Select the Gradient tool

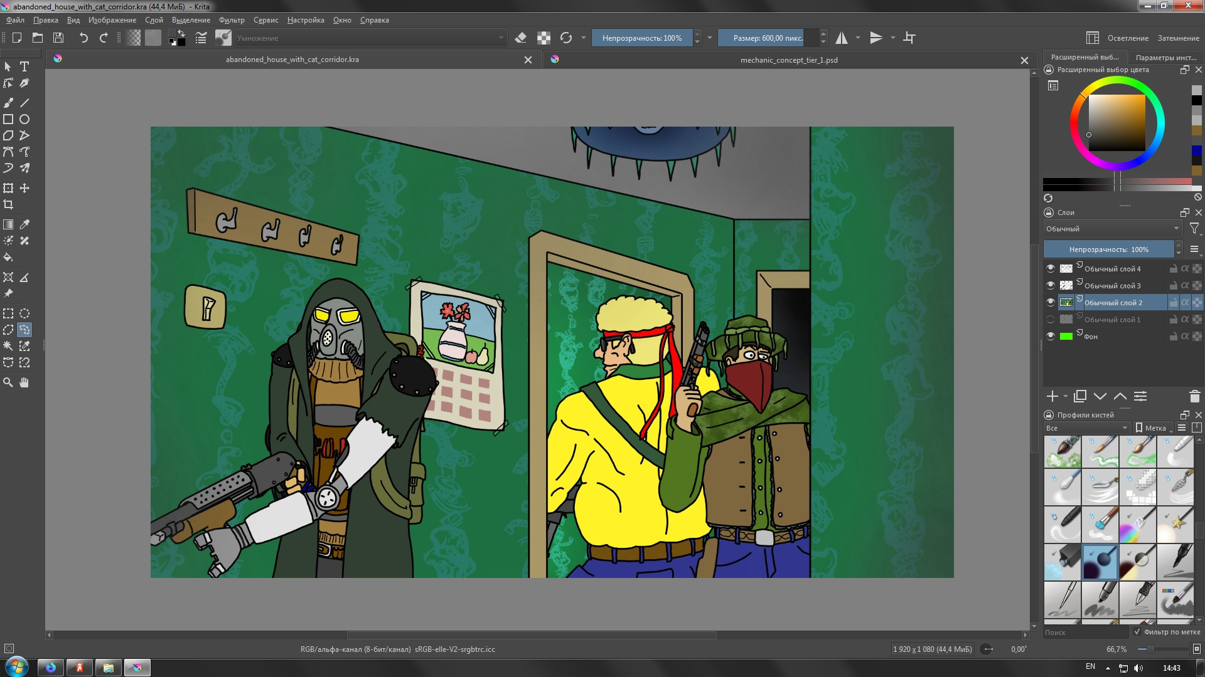tap(8, 224)
